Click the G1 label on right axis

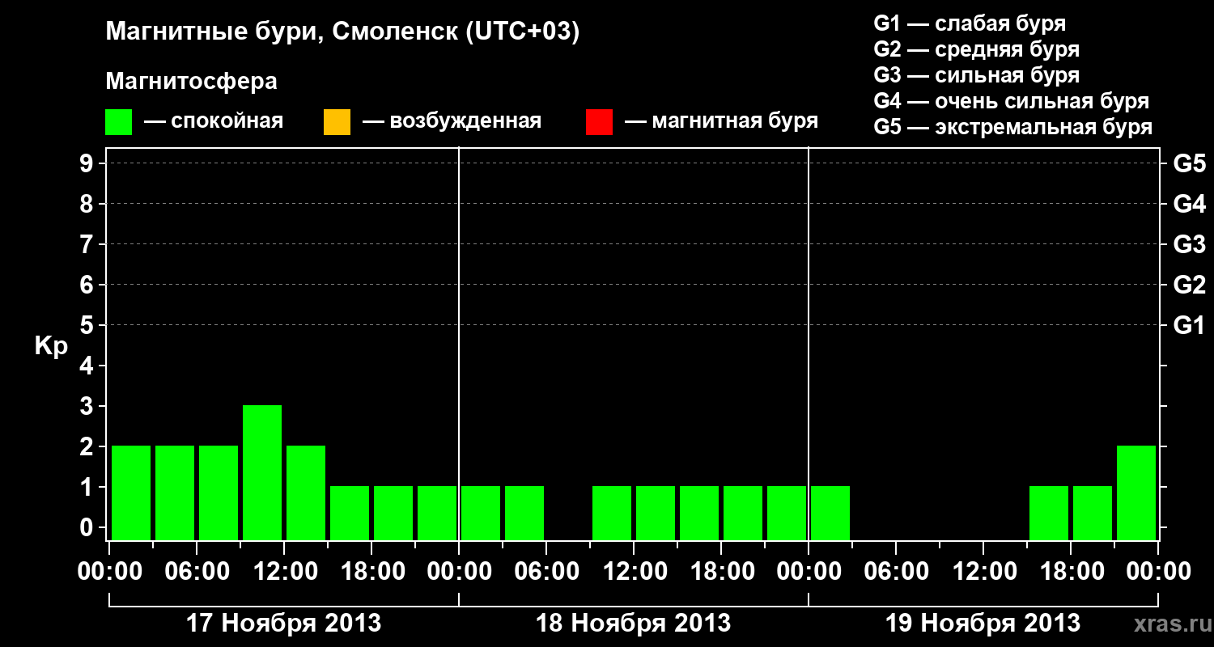tap(1189, 325)
